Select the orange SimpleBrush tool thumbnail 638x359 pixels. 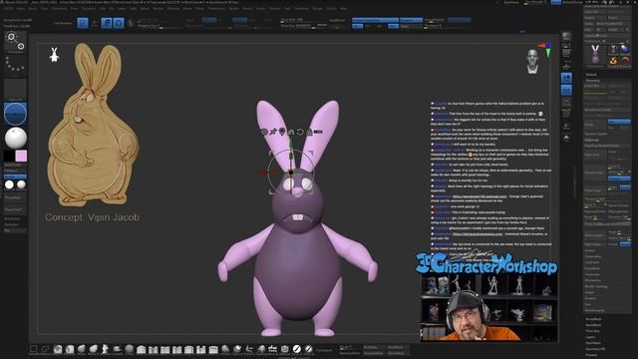point(614,61)
